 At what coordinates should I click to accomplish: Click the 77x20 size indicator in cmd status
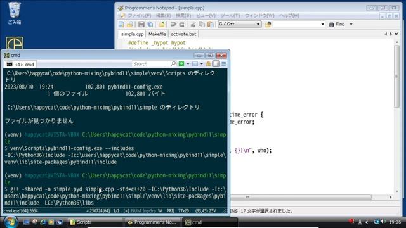point(183,211)
